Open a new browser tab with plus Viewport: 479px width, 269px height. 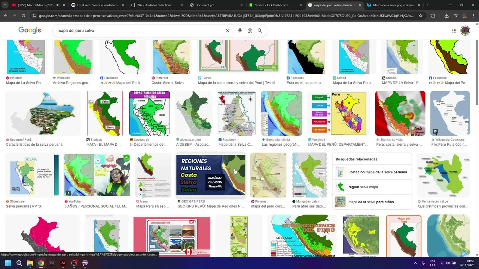click(428, 5)
